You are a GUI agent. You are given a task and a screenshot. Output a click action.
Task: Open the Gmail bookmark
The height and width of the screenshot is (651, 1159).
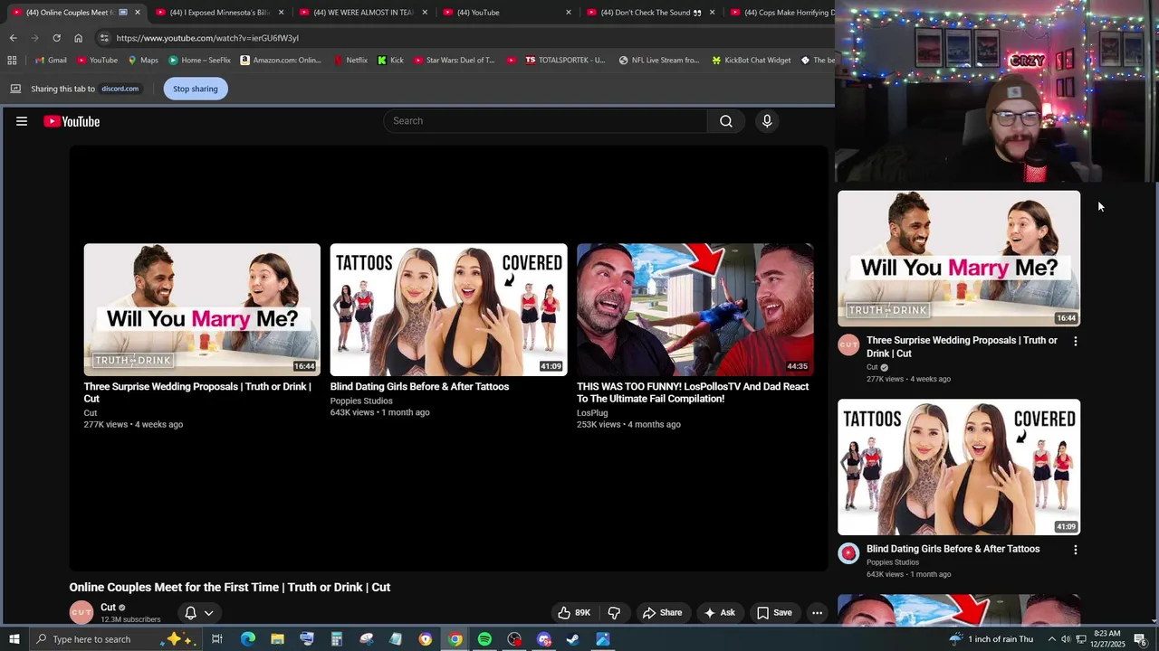(50, 61)
